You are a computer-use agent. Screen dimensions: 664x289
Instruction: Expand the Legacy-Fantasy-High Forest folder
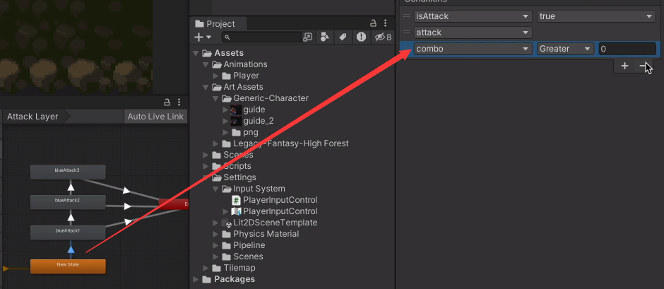pyautogui.click(x=215, y=143)
